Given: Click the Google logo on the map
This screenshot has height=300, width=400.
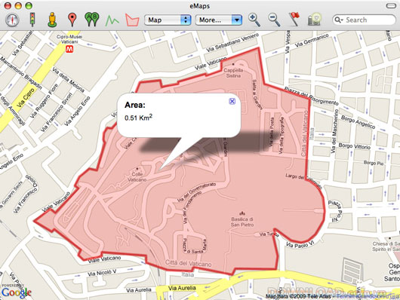Looking at the screenshot, I should 17,292.
